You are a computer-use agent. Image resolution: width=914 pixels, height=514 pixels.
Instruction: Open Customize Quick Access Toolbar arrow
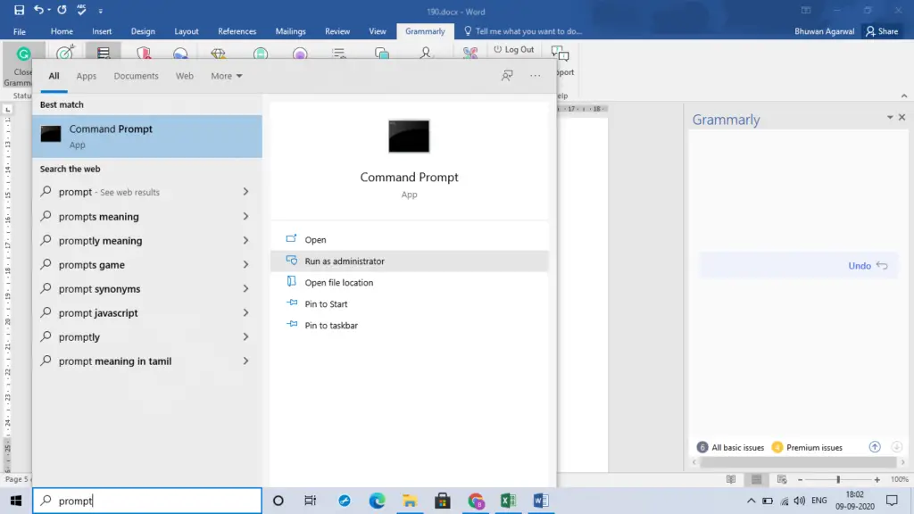pyautogui.click(x=100, y=11)
